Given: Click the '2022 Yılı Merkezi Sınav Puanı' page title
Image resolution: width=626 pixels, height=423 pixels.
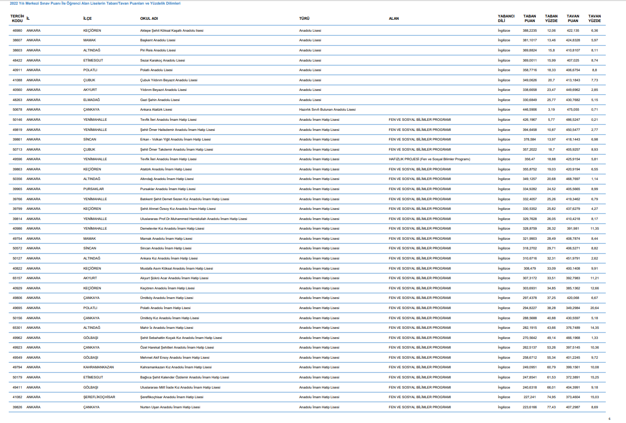Looking at the screenshot, I should tap(95, 3).
